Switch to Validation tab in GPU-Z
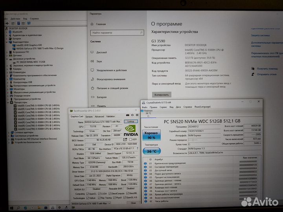Image resolution: width=283 pixels, height=212 pixels. tap(110, 116)
